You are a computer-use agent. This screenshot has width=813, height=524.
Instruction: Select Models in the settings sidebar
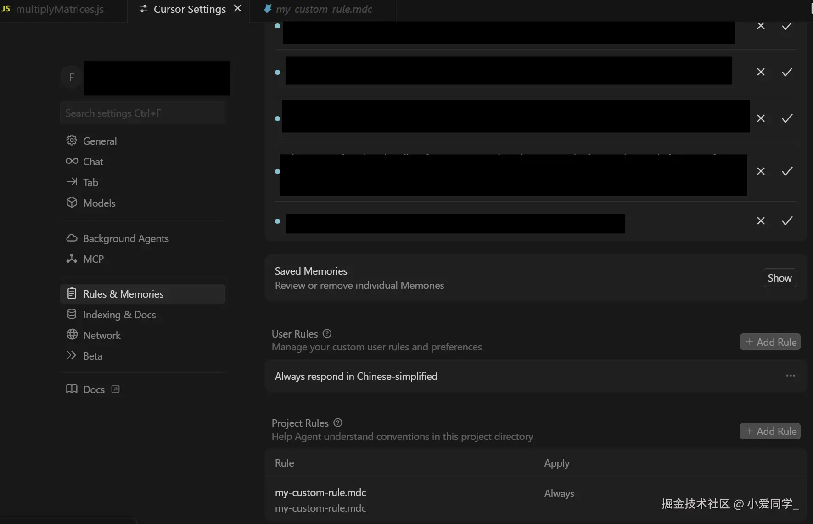point(143,203)
